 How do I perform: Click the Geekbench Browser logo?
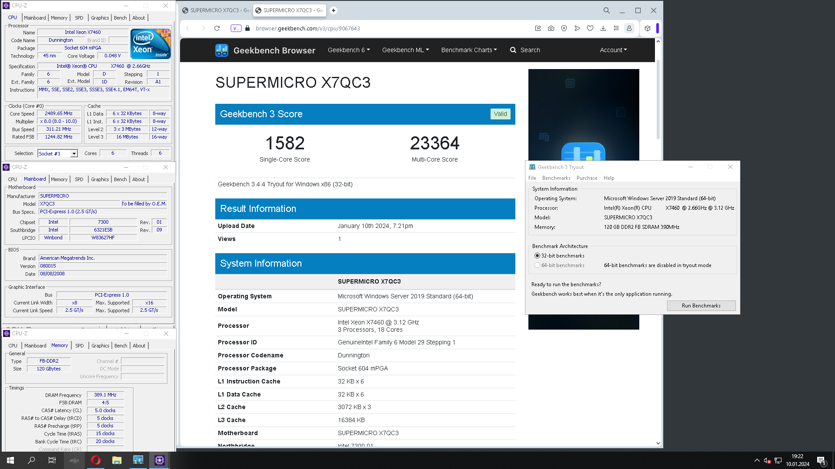pyautogui.click(x=265, y=50)
